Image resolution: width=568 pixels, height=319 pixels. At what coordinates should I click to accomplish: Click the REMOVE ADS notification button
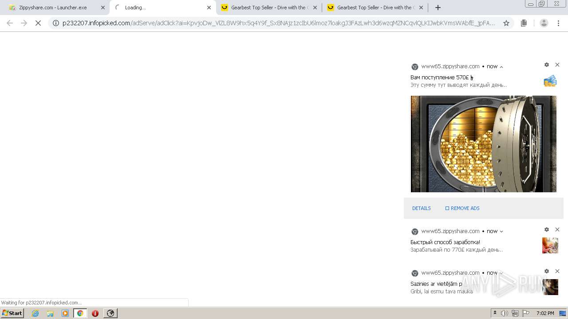462,208
